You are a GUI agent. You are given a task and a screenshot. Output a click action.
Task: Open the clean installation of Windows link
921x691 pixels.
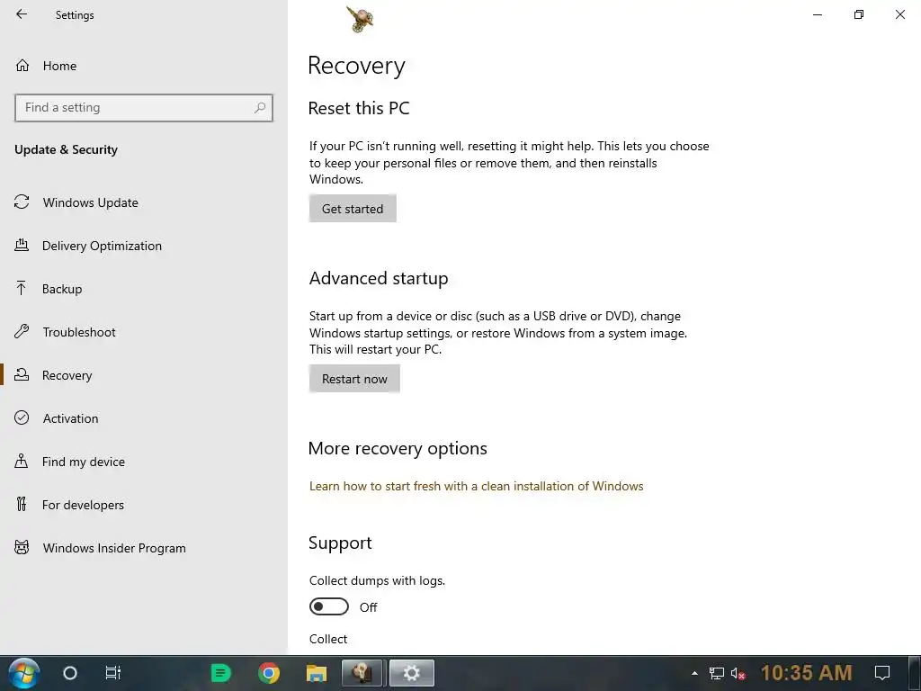click(477, 486)
